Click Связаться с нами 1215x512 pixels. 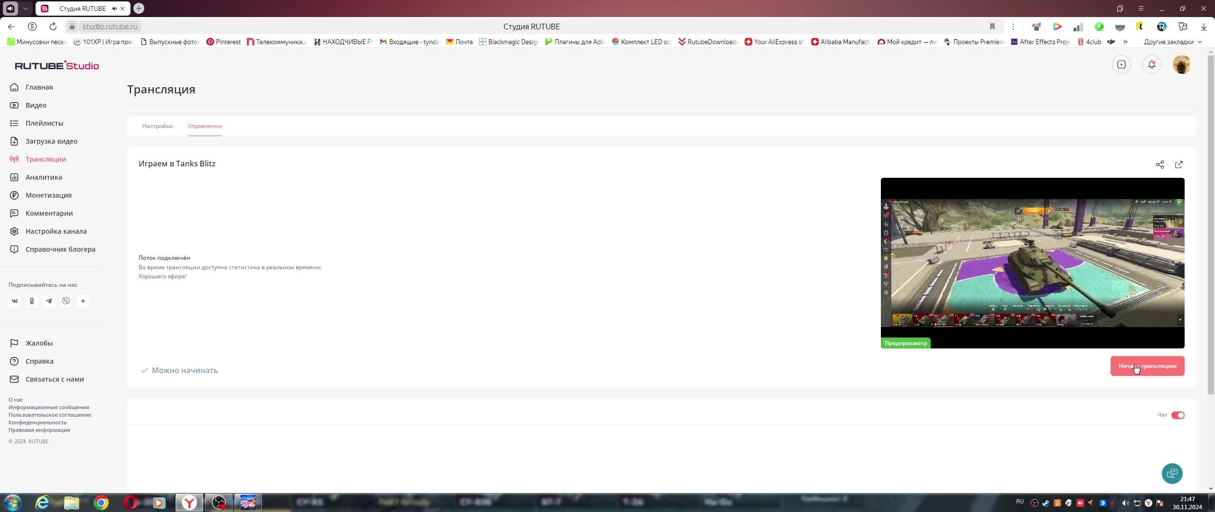pyautogui.click(x=55, y=379)
